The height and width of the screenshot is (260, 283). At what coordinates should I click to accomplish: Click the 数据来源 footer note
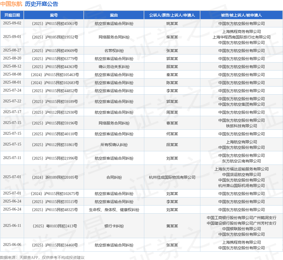click(x=42, y=258)
